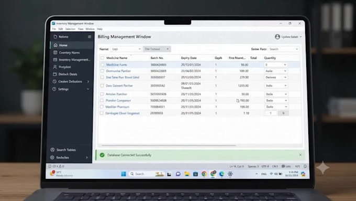Expand the Settings sidebar chevron

pyautogui.click(x=88, y=89)
